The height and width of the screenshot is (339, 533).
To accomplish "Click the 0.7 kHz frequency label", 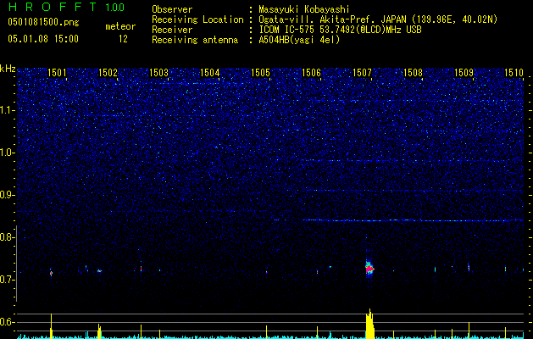I will point(8,280).
